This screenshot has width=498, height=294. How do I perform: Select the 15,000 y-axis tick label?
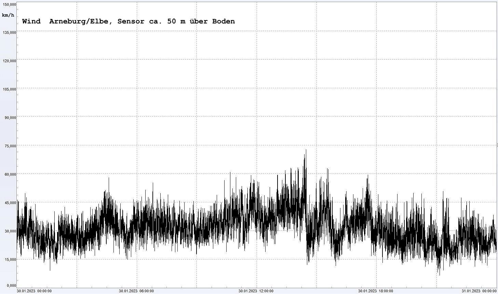[x=10, y=260]
